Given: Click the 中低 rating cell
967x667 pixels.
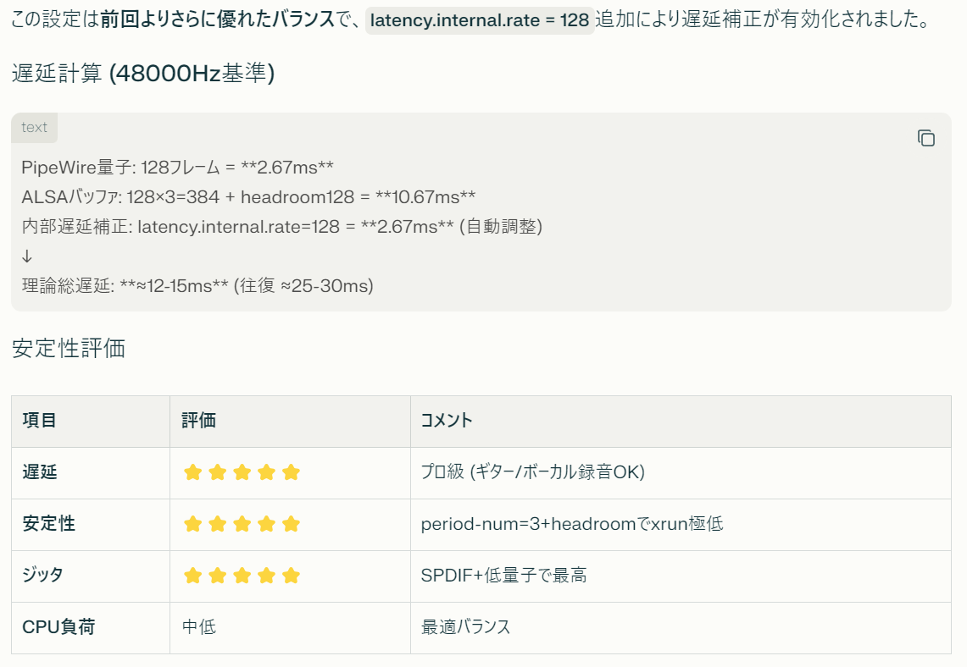Looking at the screenshot, I should click(199, 627).
